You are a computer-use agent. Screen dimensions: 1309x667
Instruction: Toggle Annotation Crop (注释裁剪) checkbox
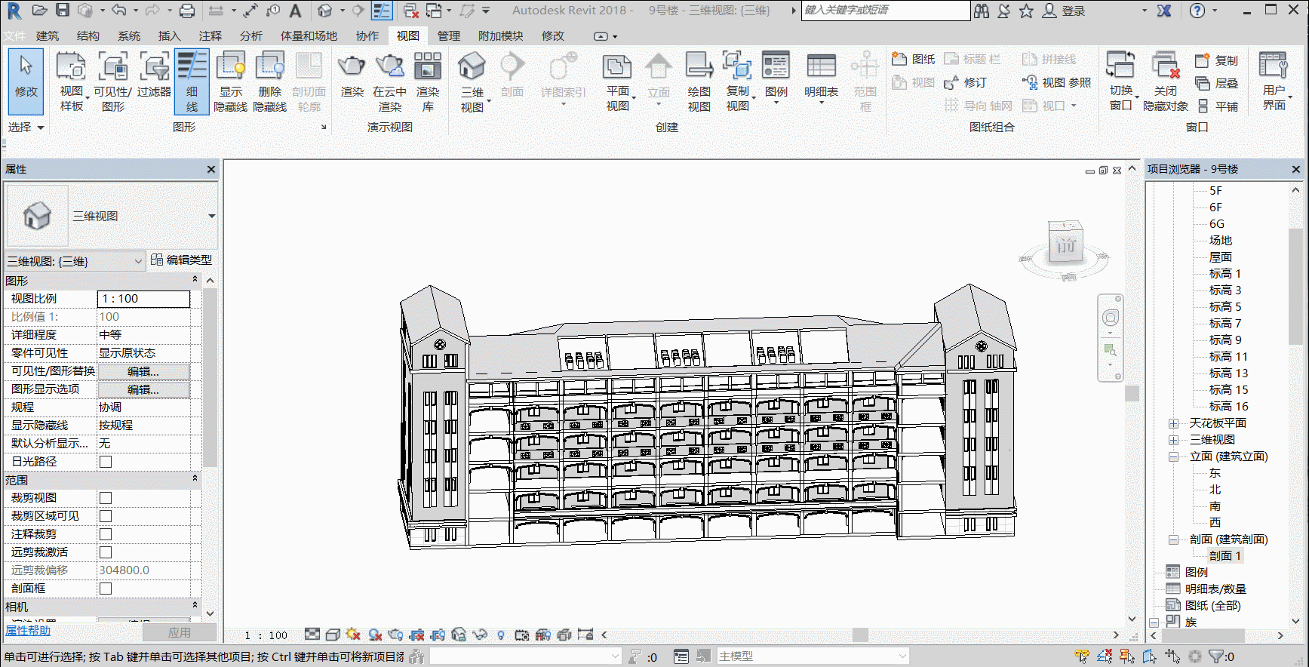click(x=106, y=534)
